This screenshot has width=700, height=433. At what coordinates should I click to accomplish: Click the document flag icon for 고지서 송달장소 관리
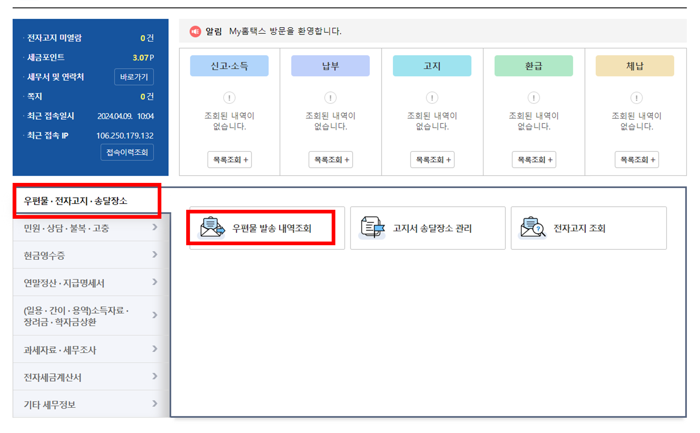[x=372, y=227]
